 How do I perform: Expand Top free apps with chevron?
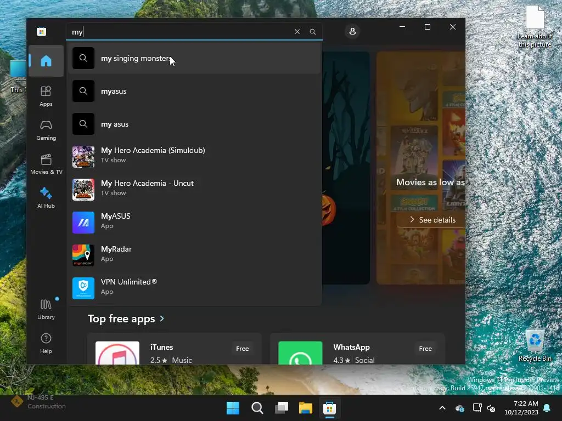coord(162,318)
